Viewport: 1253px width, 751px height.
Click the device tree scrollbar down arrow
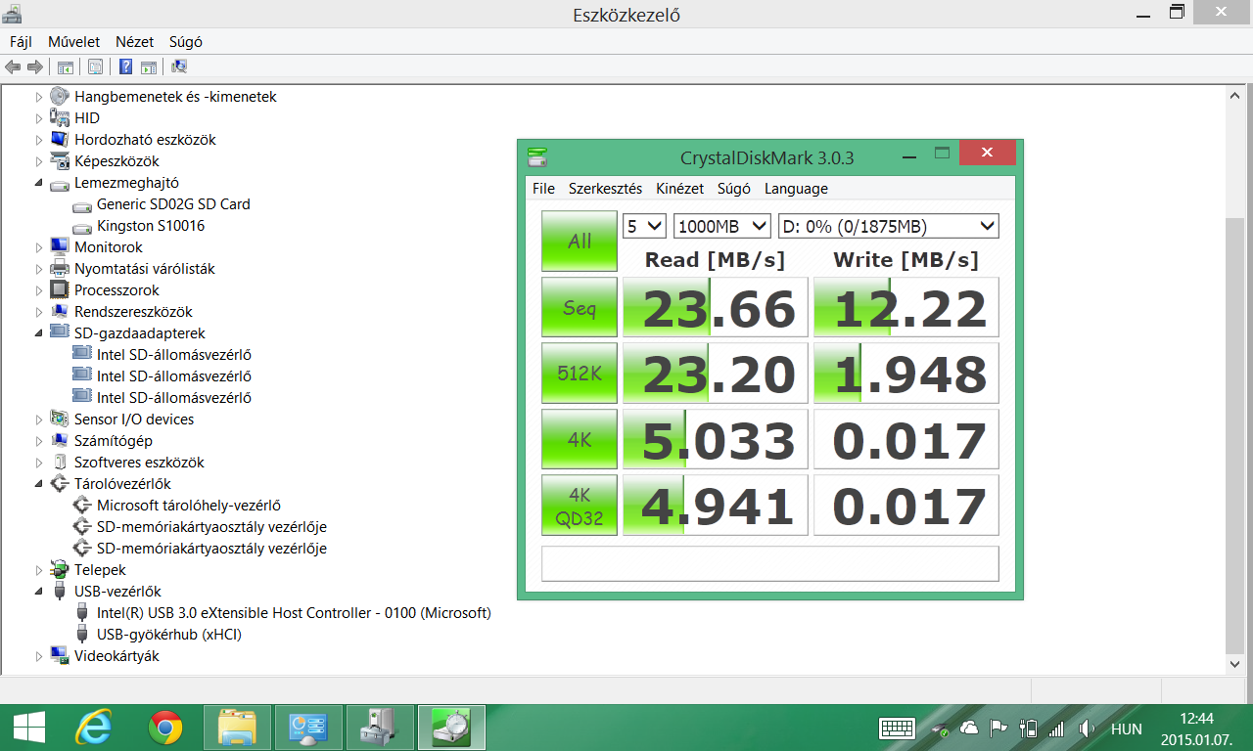tap(1235, 664)
